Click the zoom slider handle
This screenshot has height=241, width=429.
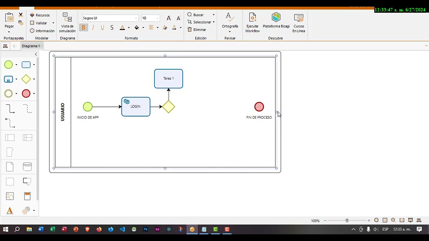(x=347, y=220)
